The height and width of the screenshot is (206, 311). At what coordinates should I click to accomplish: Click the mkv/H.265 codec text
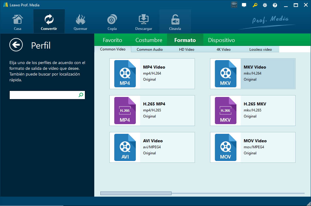pyautogui.click(x=252, y=110)
